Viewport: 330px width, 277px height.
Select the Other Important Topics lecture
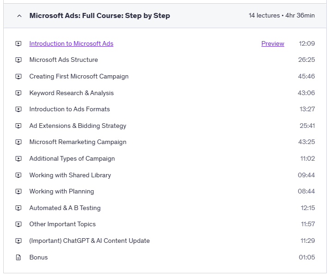click(62, 224)
